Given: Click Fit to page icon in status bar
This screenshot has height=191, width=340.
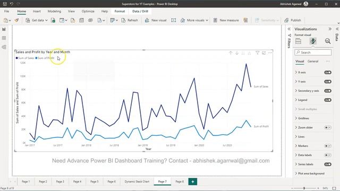Looking at the screenshot, I should click(x=334, y=188).
